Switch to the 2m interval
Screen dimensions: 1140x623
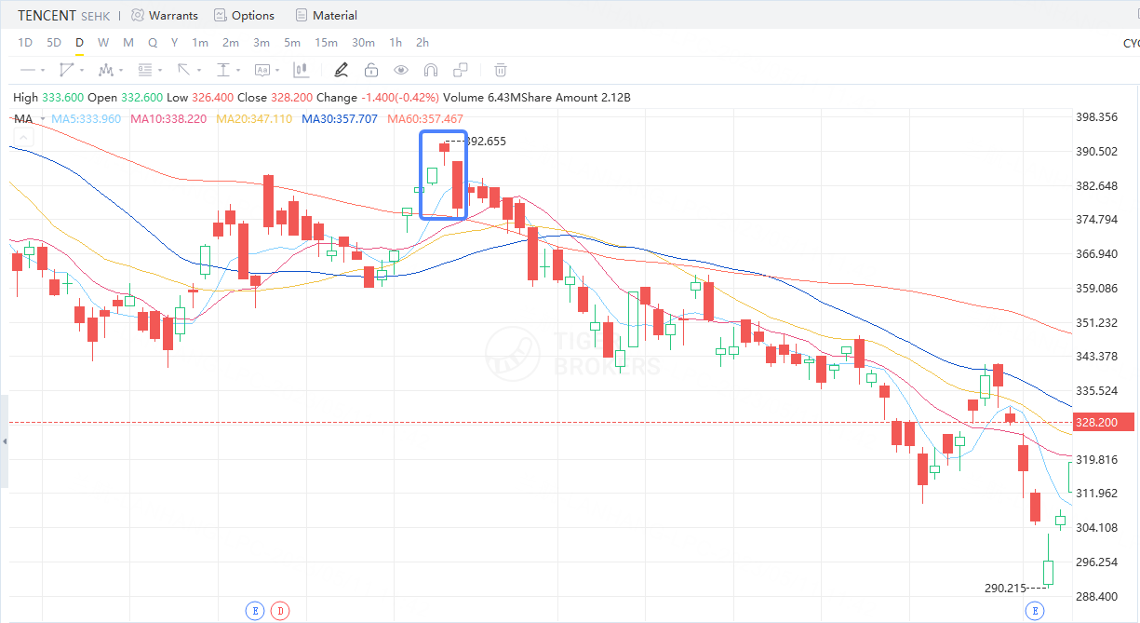(231, 43)
